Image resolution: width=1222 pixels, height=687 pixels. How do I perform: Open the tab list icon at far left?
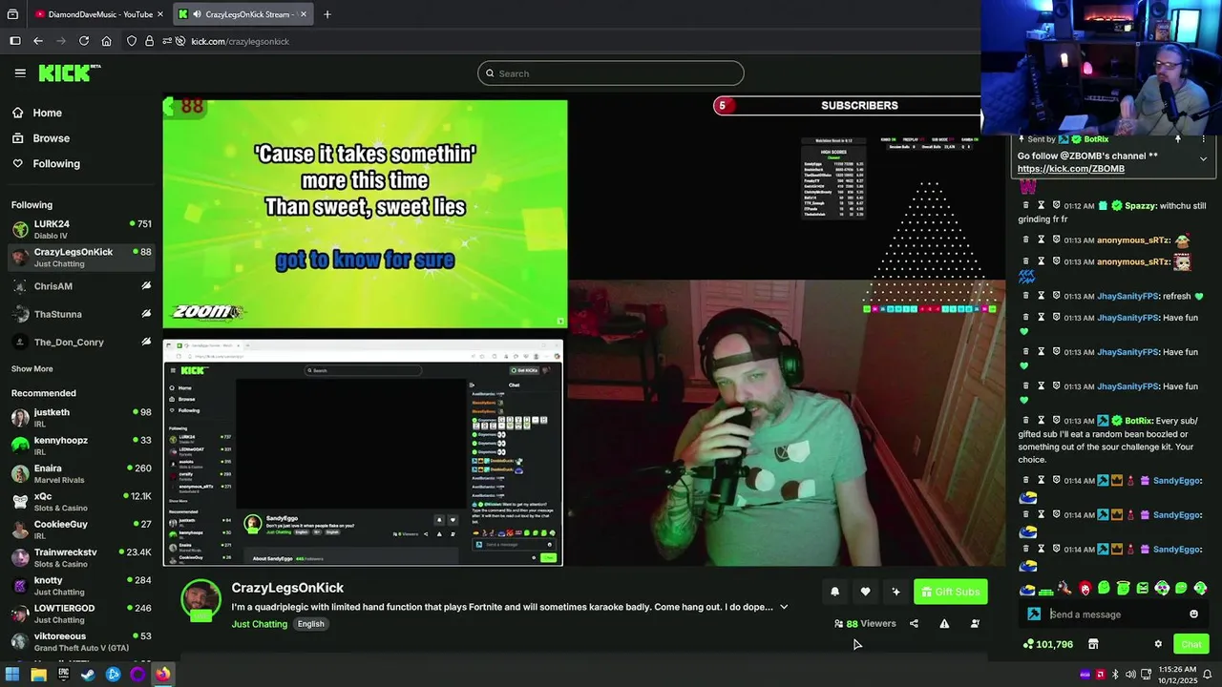[12, 14]
